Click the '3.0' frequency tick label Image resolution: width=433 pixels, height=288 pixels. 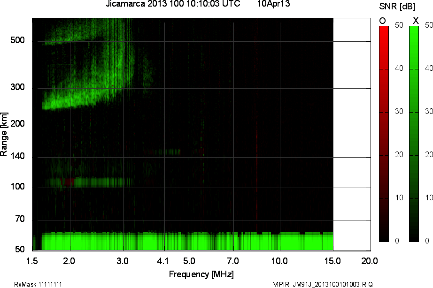[x=122, y=261]
